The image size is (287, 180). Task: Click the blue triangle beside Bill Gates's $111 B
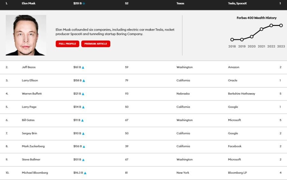coord(82,120)
